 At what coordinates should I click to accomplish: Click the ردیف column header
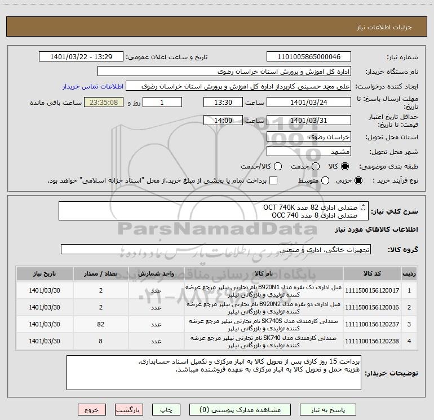409,274
